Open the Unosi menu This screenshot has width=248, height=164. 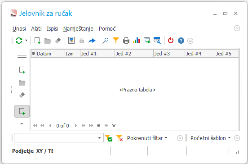coord(19,29)
